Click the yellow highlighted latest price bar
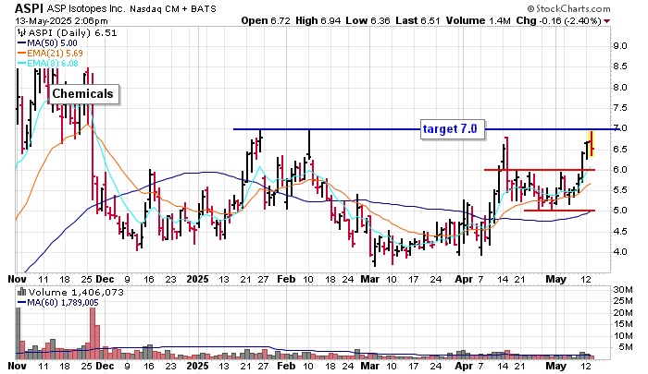The image size is (648, 374). pyautogui.click(x=592, y=143)
